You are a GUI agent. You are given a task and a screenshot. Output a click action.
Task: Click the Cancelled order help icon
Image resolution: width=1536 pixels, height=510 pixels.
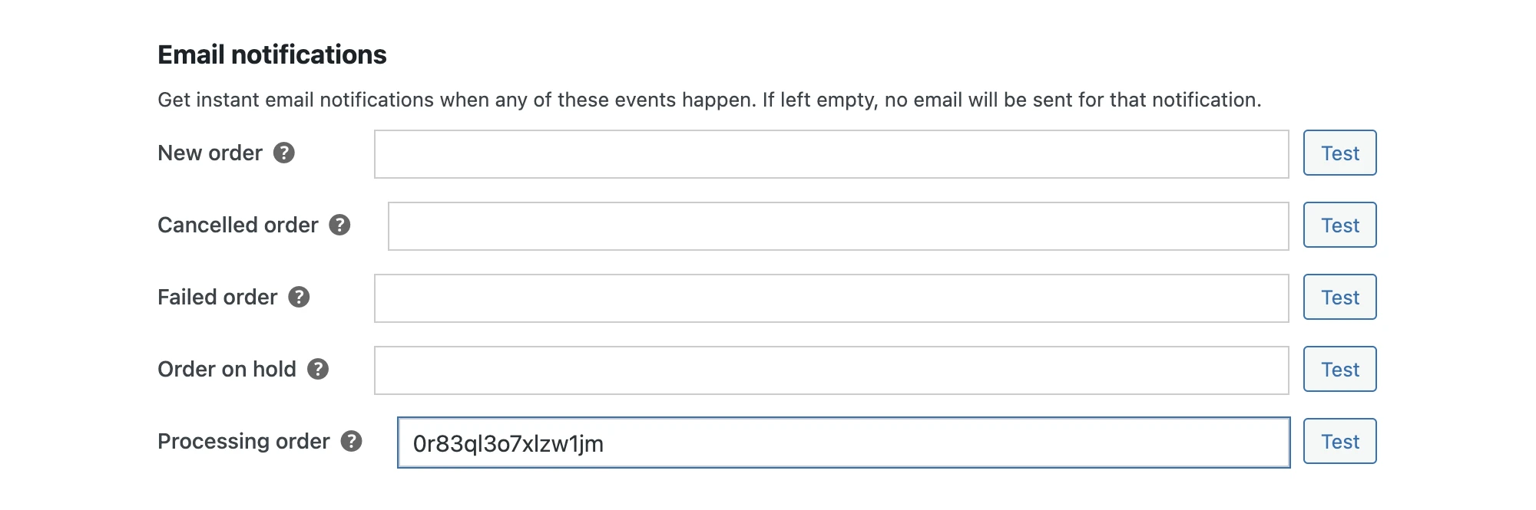point(339,225)
